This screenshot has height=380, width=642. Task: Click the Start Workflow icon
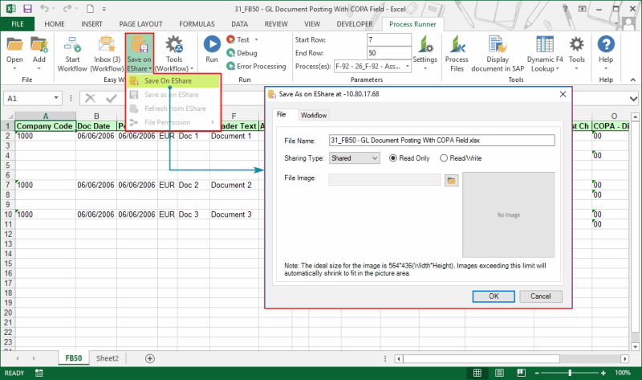click(73, 44)
